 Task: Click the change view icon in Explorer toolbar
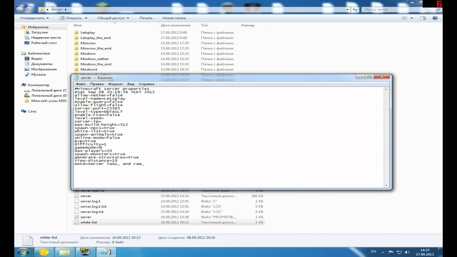[x=405, y=18]
